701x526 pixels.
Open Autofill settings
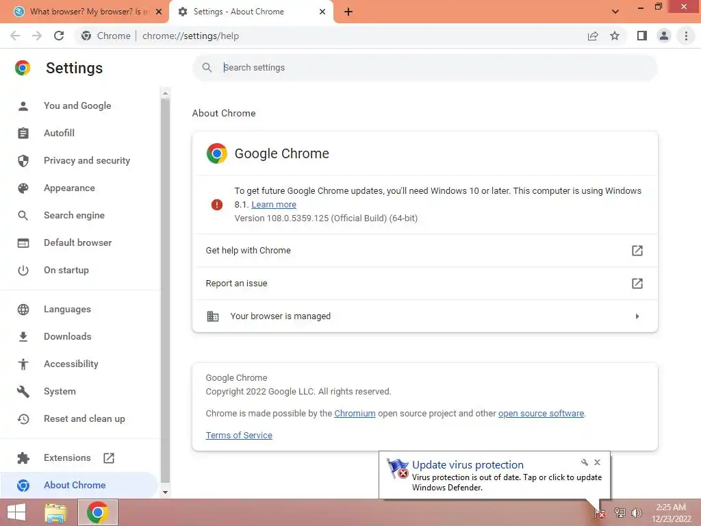point(59,133)
